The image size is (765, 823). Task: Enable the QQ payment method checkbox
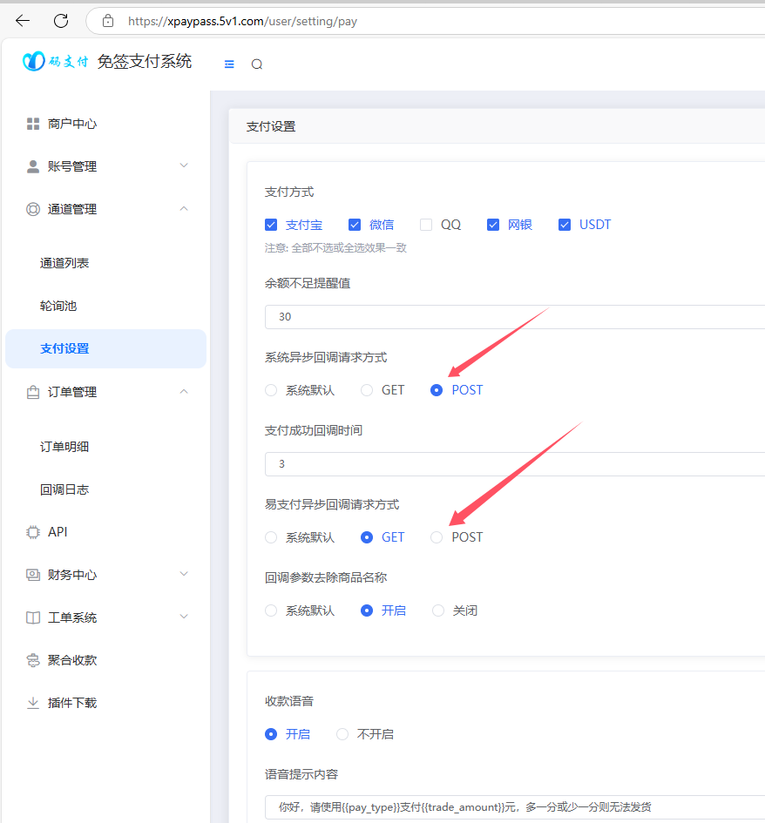point(426,225)
